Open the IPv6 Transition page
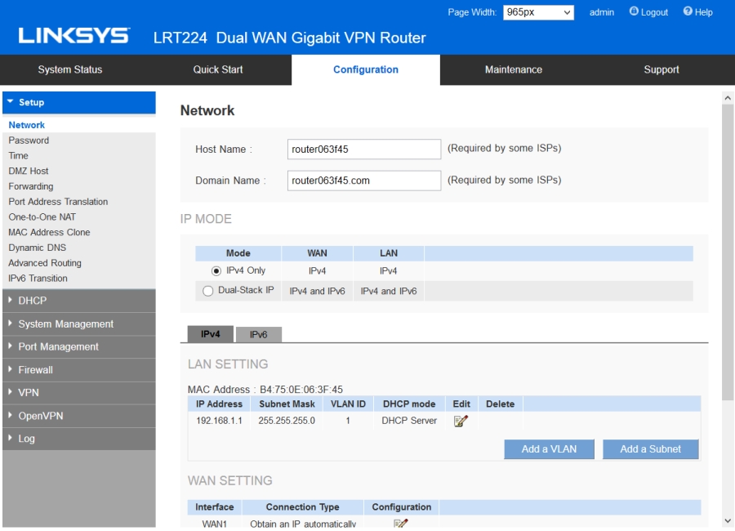This screenshot has height=531, width=735. click(x=38, y=279)
